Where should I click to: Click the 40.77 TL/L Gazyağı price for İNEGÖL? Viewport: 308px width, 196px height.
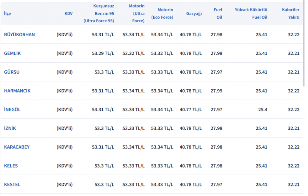tap(191, 110)
